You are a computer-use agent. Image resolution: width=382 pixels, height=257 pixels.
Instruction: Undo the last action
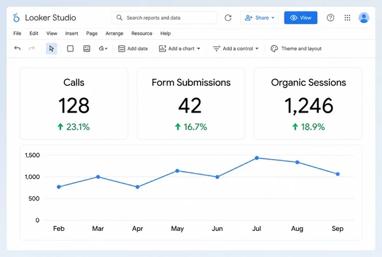tap(17, 48)
